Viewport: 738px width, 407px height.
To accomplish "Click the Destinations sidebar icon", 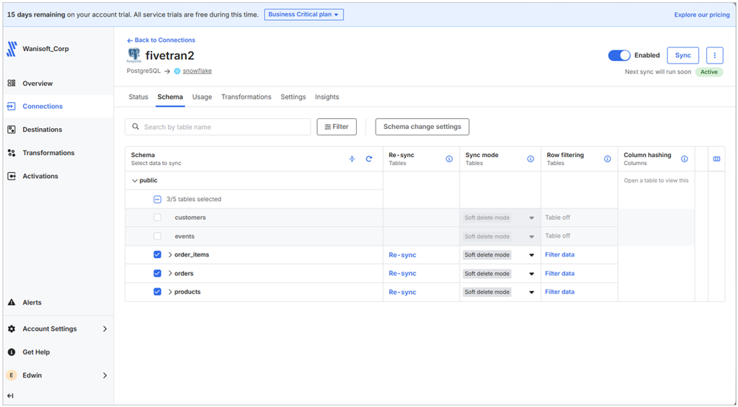I will point(12,130).
